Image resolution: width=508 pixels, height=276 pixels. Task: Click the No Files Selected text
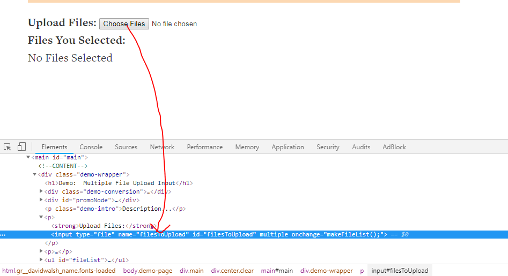[70, 58]
